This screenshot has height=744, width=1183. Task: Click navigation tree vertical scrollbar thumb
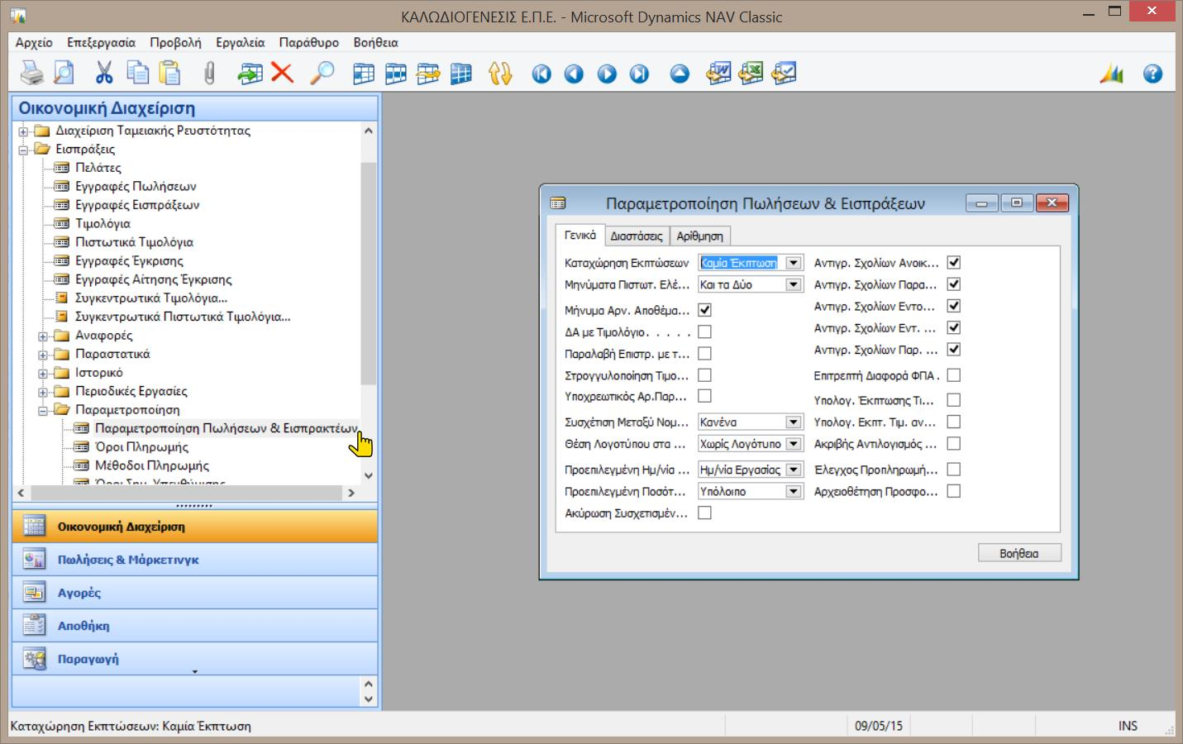[x=369, y=273]
